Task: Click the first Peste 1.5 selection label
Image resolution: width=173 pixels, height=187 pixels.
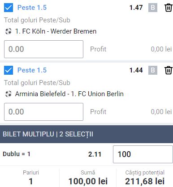Action: click(x=32, y=8)
